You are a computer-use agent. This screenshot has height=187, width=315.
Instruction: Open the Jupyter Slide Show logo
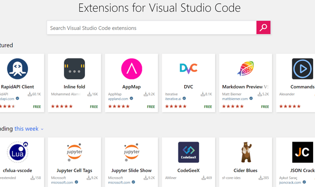(132, 152)
